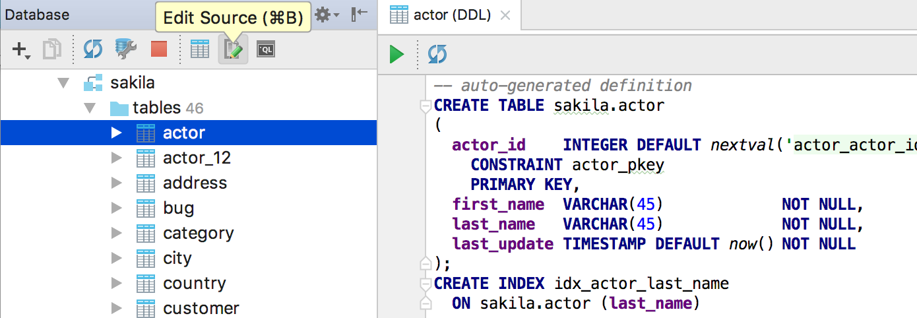Expand the actor table node
The width and height of the screenshot is (917, 318).
tap(117, 133)
